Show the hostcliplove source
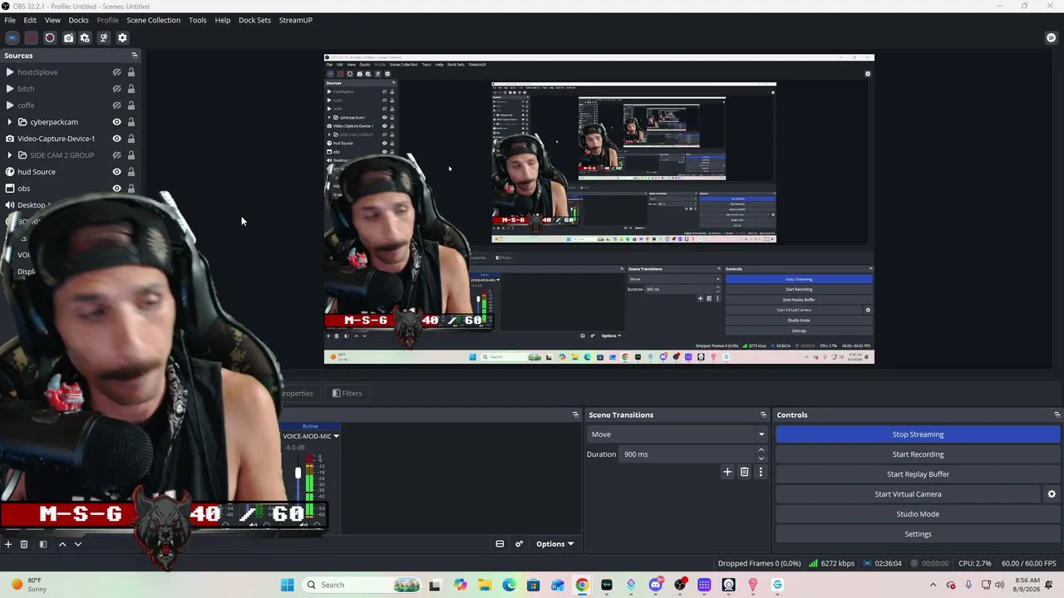1064x598 pixels. click(x=116, y=72)
